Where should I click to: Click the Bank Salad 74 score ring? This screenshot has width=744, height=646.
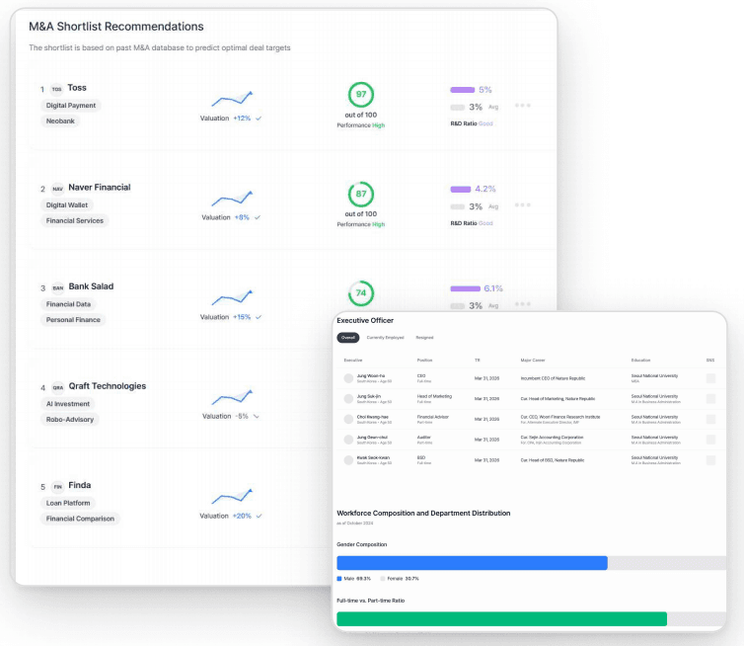tap(361, 293)
